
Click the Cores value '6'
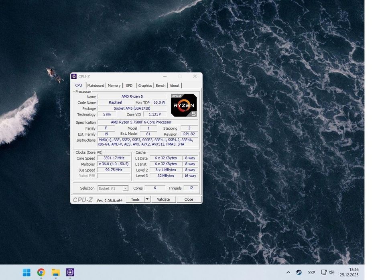[x=155, y=188]
